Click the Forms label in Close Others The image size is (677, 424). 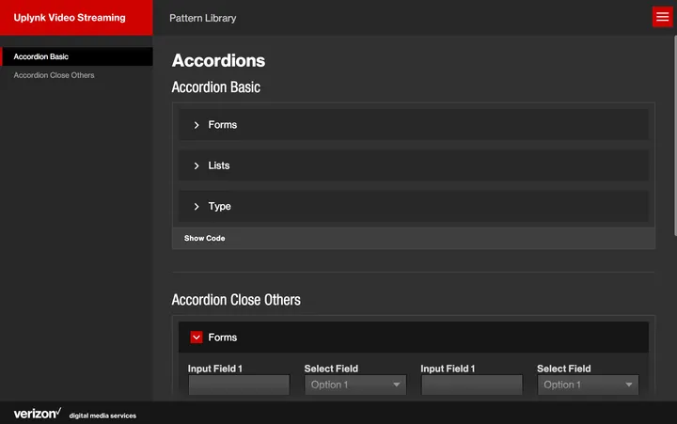(x=222, y=338)
